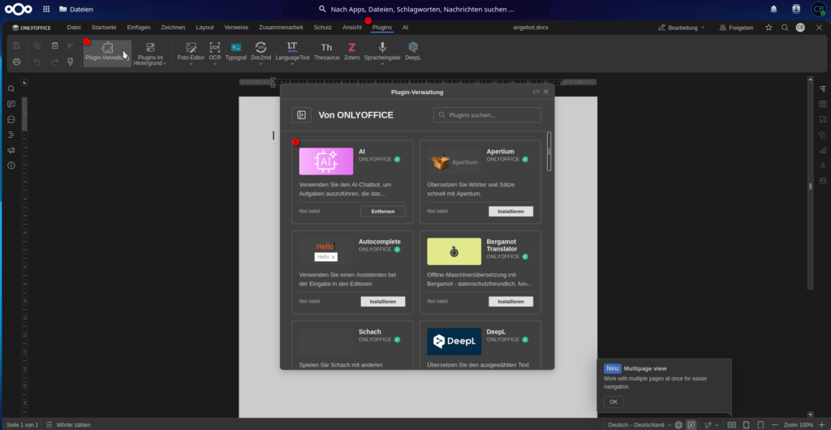Activate the Spracheingabe microphone icon
The image size is (831, 430).
pos(382,48)
